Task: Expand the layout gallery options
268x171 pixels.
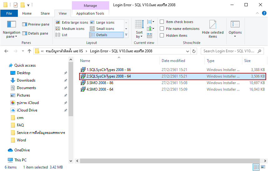Action: click(x=126, y=35)
